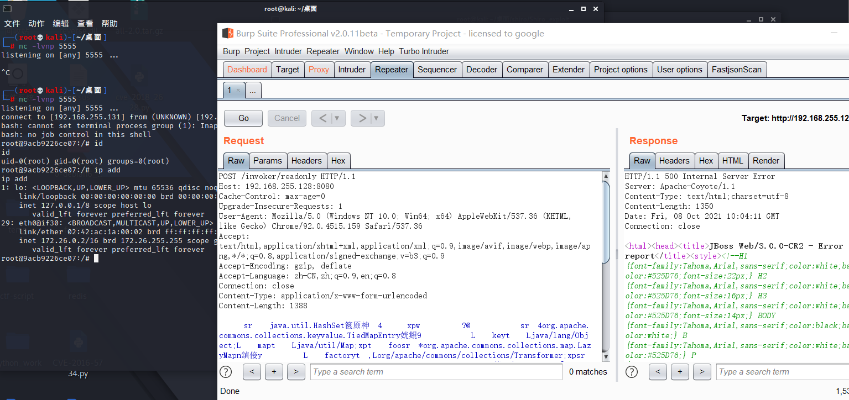Open the Project menu in Burp
The width and height of the screenshot is (849, 400).
pos(257,51)
